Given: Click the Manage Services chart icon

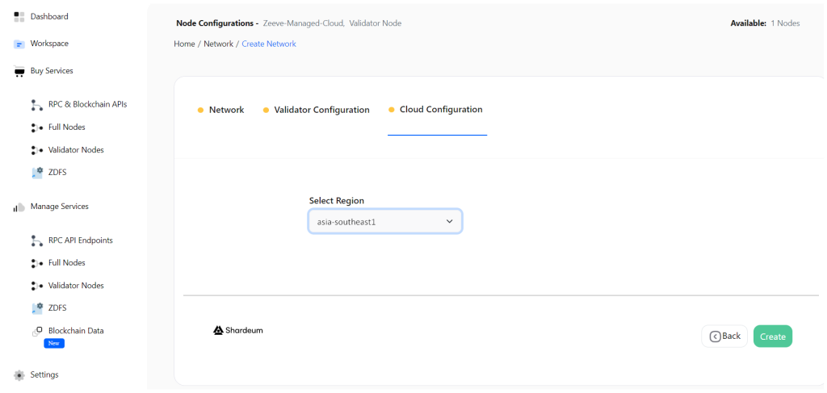Looking at the screenshot, I should [x=19, y=207].
